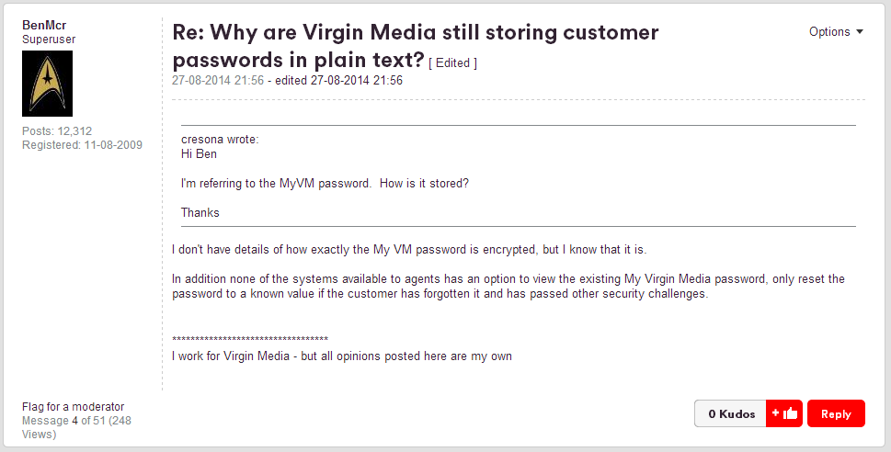Flag this post for a moderator
This screenshot has width=891, height=452.
point(73,407)
